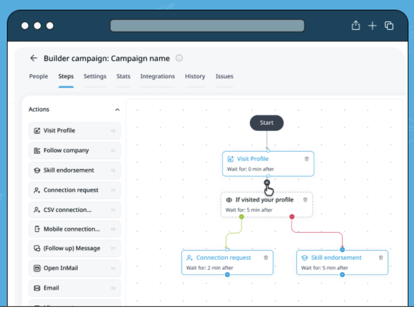414x311 pixels.
Task: Delete the Visit Profile node using its trash icon
Action: (x=307, y=159)
